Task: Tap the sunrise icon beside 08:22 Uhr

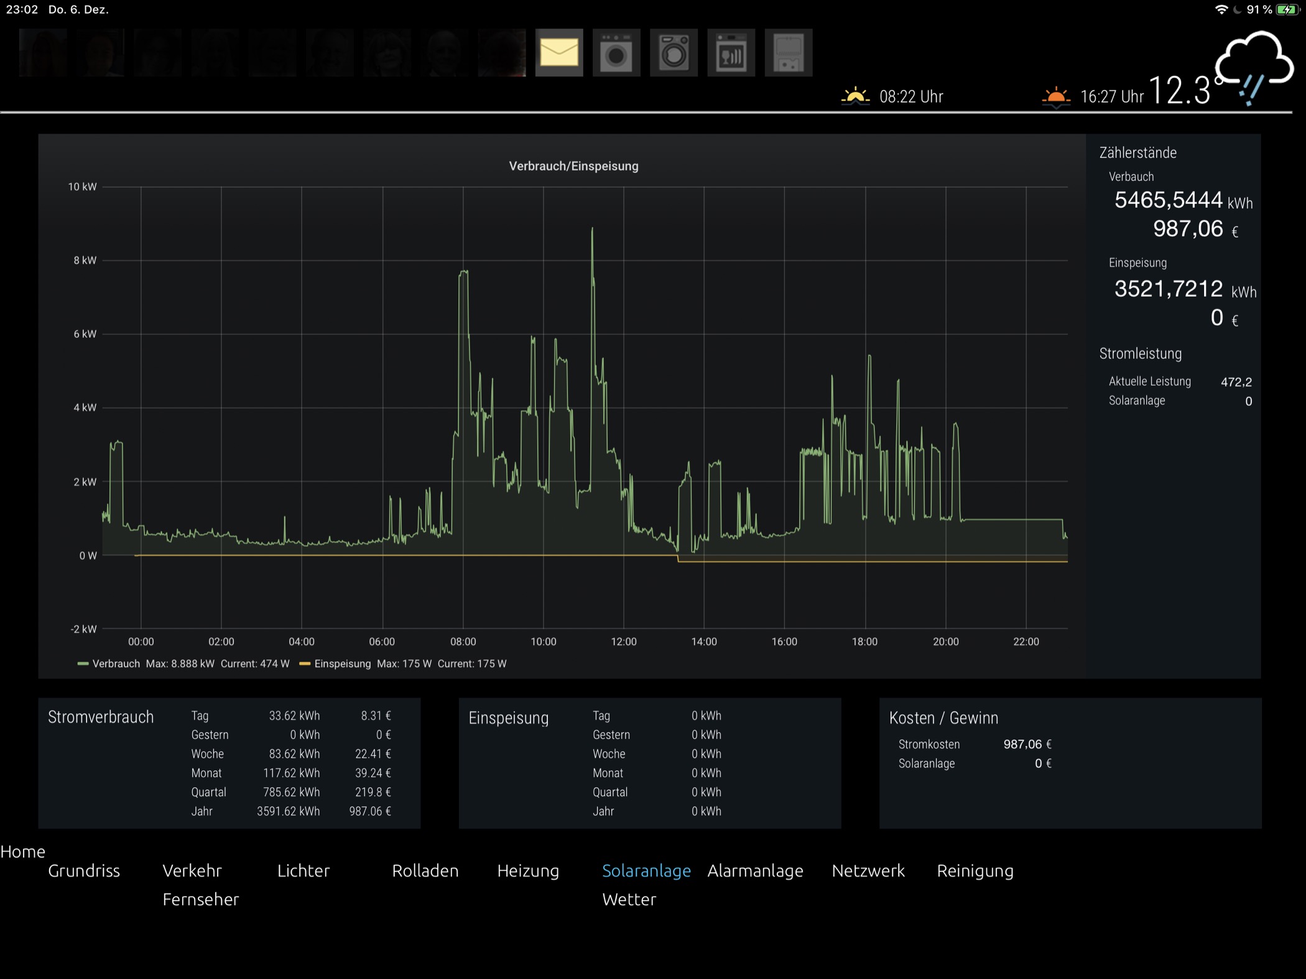Action: coord(856,96)
